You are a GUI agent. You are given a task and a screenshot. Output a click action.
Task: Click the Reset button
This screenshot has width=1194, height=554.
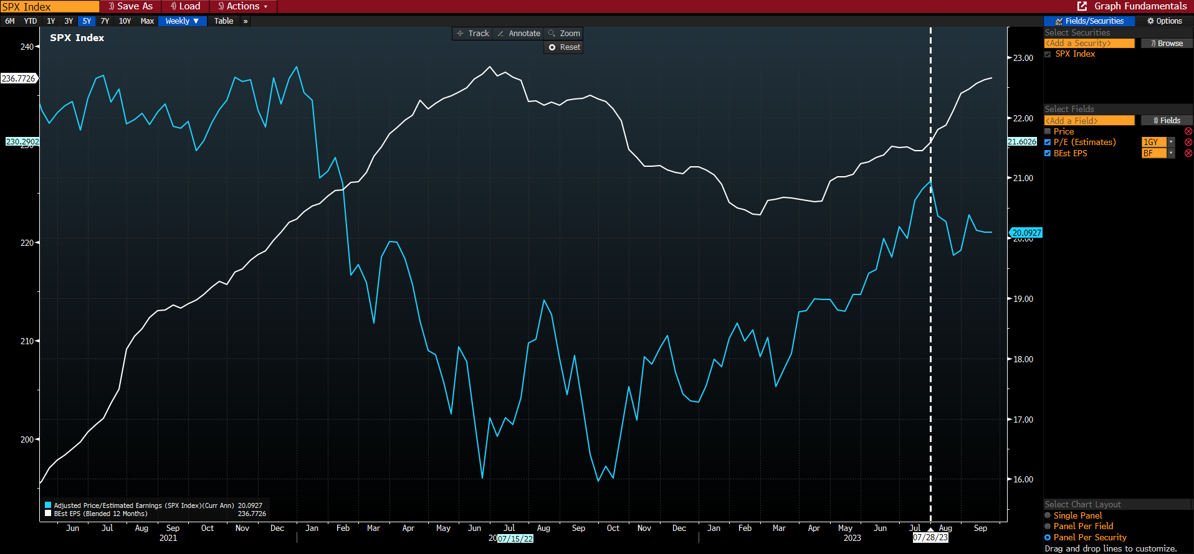pyautogui.click(x=564, y=47)
